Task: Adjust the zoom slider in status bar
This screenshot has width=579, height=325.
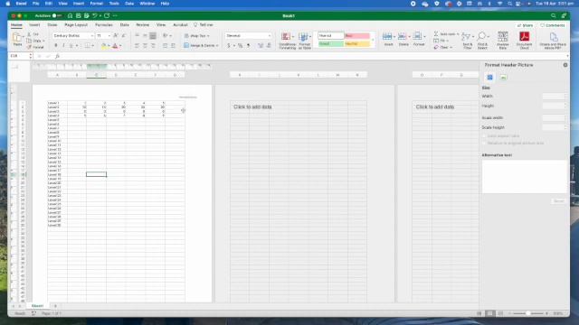Action: pos(527,313)
